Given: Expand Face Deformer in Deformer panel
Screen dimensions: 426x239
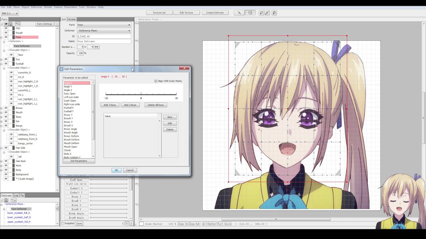Looking at the screenshot, I should (x=4, y=209).
